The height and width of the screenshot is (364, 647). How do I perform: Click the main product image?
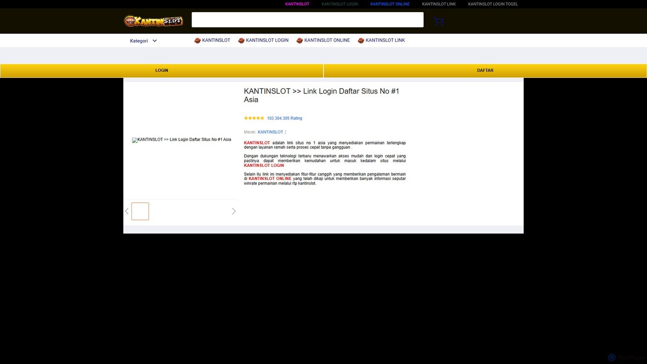point(181,140)
